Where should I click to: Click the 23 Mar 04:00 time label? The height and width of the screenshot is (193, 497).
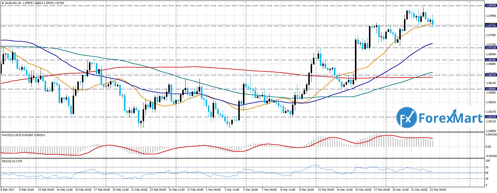pyautogui.click(x=438, y=190)
